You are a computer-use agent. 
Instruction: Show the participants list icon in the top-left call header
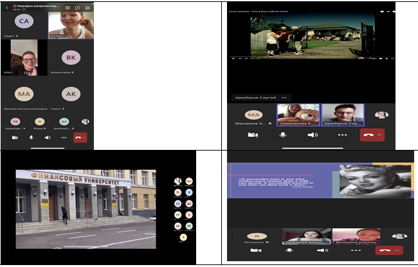(87, 7)
